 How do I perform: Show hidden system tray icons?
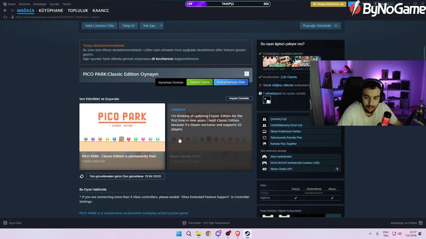coord(370,234)
